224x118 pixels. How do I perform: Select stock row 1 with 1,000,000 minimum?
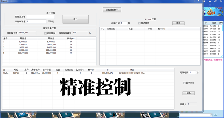[49, 42]
